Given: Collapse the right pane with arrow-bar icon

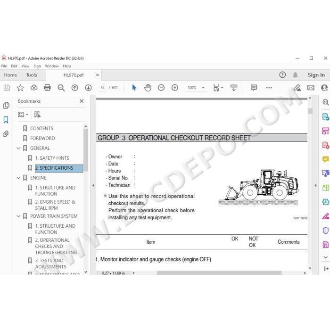Looking at the screenshot, I should tap(326, 269).
